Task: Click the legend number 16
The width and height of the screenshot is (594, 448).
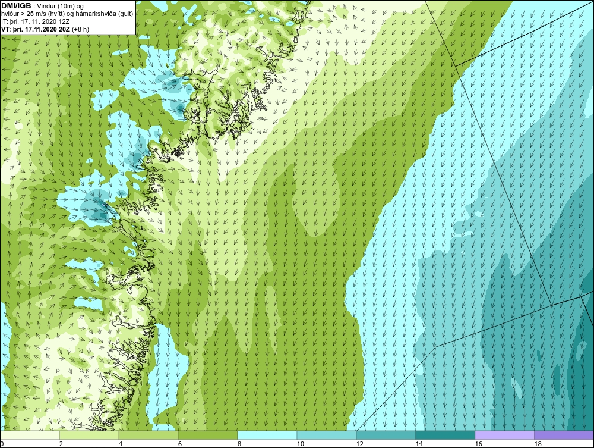Action: (478, 444)
